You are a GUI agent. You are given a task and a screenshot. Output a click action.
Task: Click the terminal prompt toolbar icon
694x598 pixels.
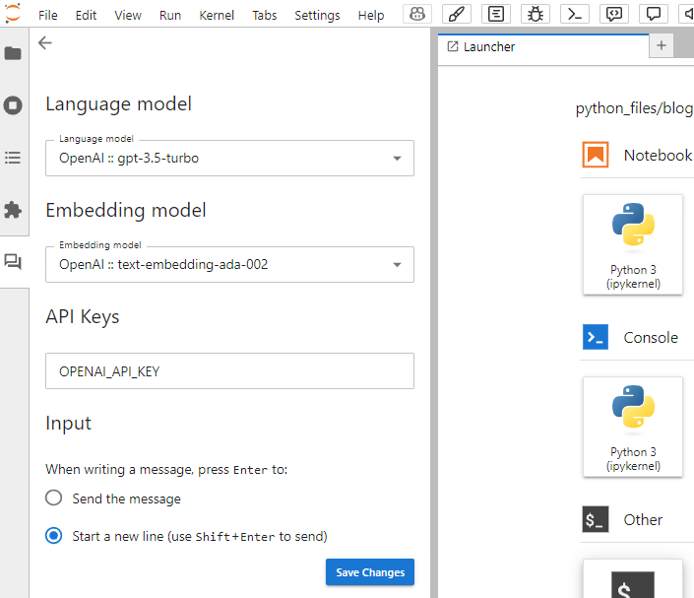[575, 15]
